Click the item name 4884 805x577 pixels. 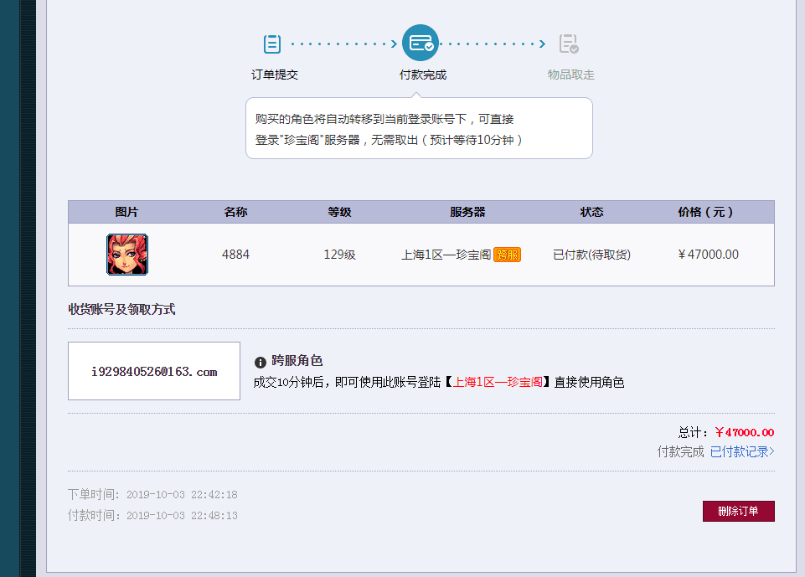click(x=235, y=255)
